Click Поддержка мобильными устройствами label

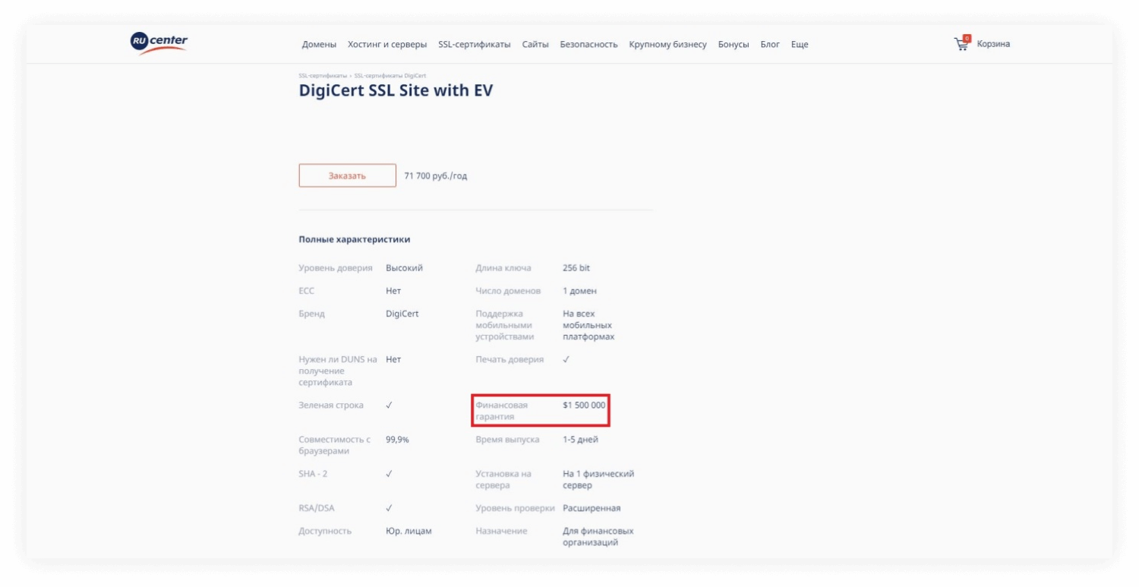pos(505,325)
